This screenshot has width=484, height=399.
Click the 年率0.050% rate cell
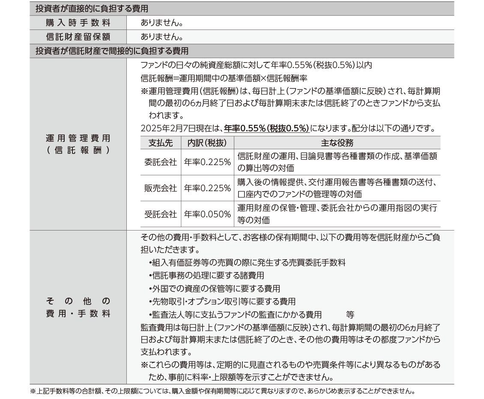[x=207, y=215]
